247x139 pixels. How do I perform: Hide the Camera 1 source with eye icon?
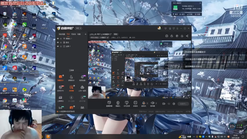coord(58,39)
